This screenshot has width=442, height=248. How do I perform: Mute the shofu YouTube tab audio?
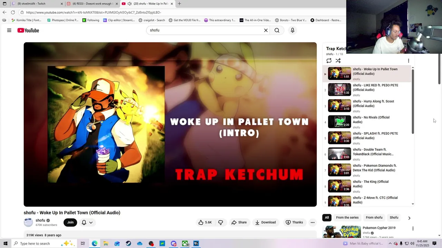click(x=129, y=4)
